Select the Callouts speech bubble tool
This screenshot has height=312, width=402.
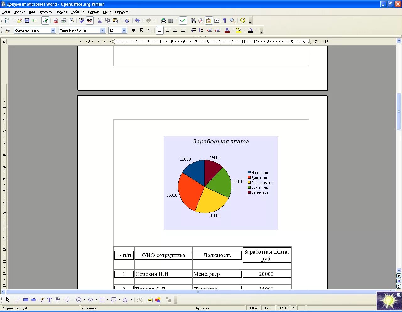pos(57,300)
